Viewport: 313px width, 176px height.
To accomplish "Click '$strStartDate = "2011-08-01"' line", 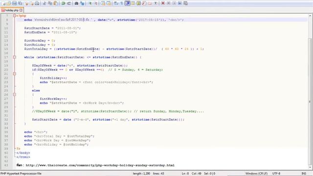I will click(x=52, y=28).
